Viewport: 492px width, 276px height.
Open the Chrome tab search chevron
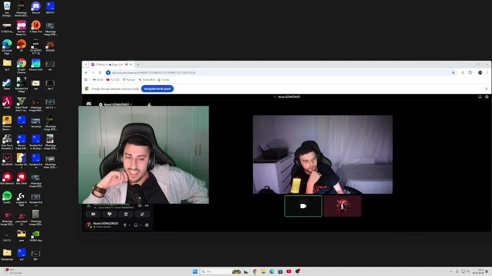pyautogui.click(x=86, y=64)
